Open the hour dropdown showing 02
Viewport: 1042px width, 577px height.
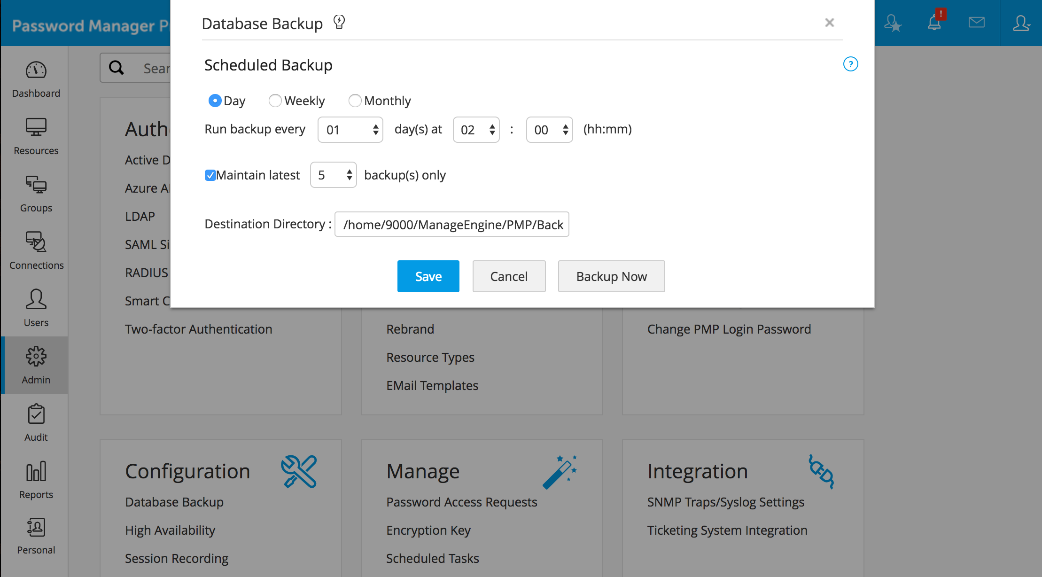tap(476, 130)
